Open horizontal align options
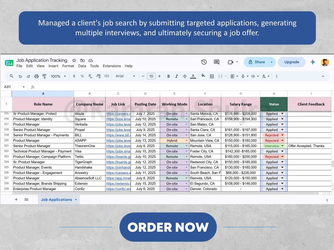This screenshot has width=334, height=250. point(234,76)
